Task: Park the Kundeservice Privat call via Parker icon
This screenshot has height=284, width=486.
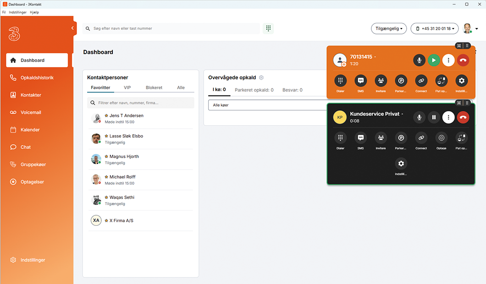Action: [401, 138]
